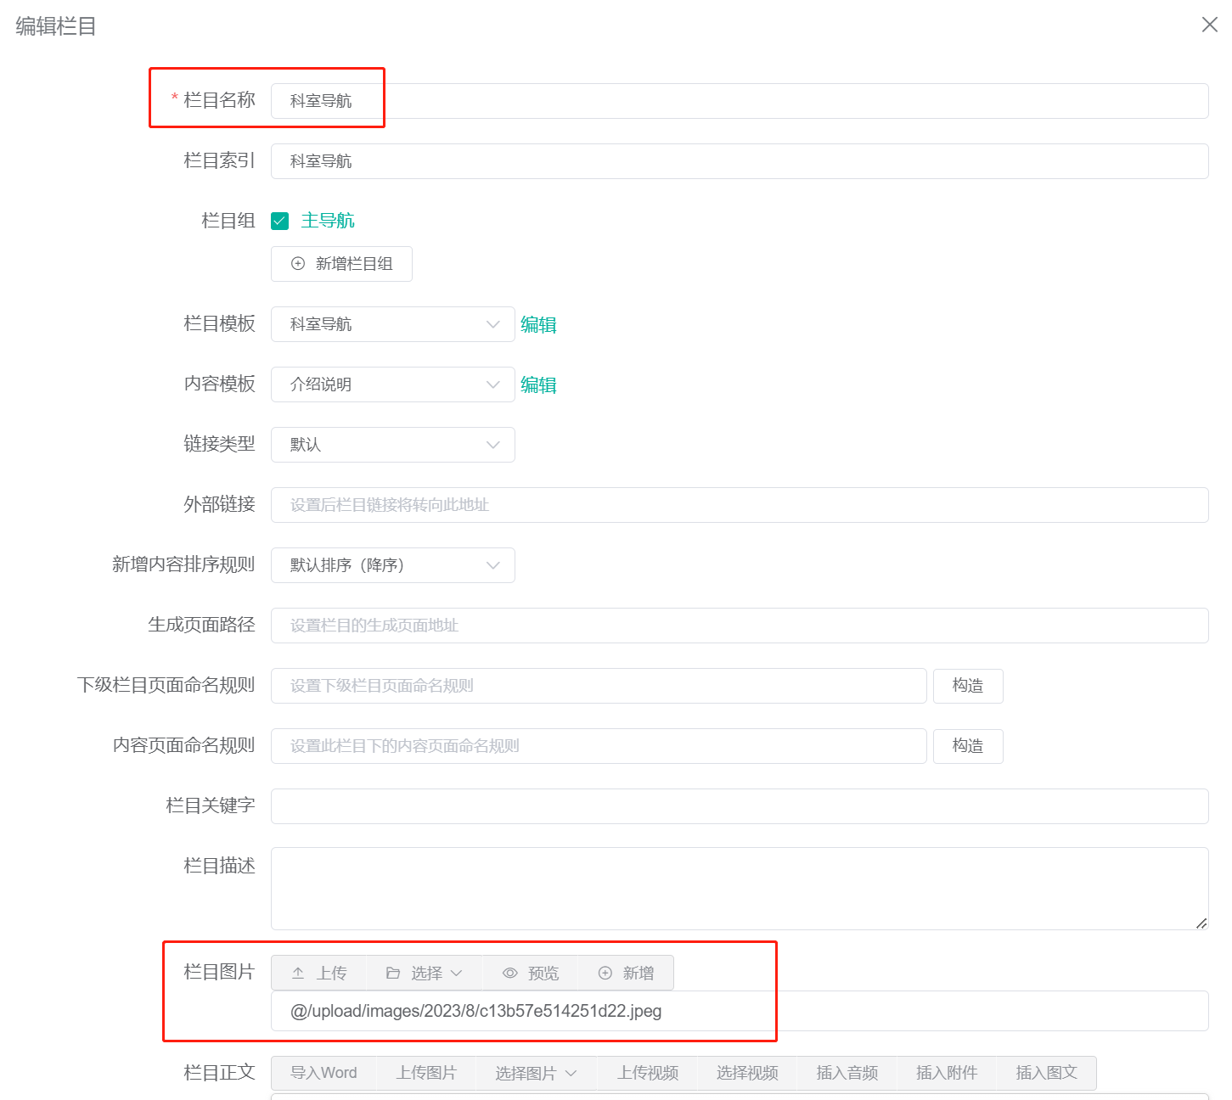Image resolution: width=1232 pixels, height=1100 pixels.
Task: Toggle the 主导航 column group checkbox
Action: tap(279, 221)
